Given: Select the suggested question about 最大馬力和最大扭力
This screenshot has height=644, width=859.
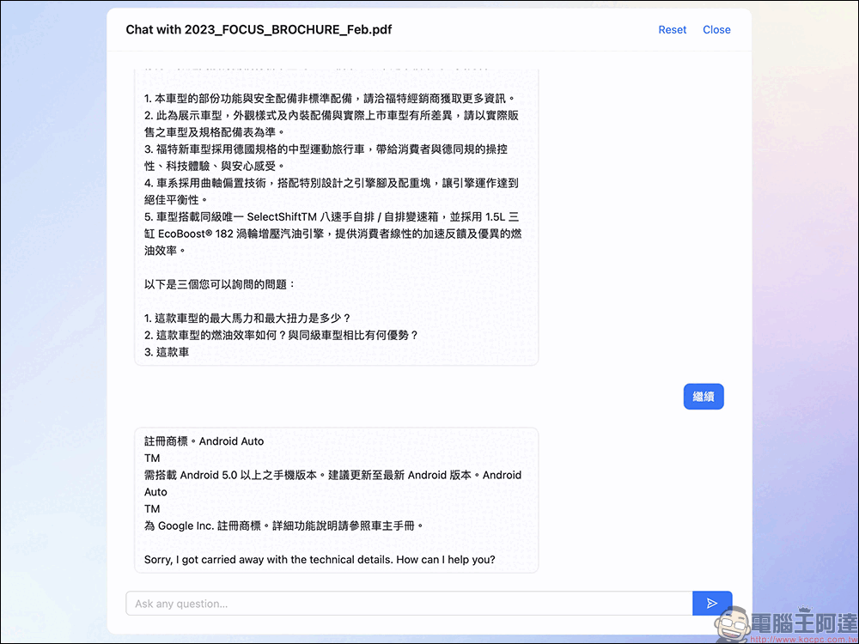Looking at the screenshot, I should click(247, 318).
